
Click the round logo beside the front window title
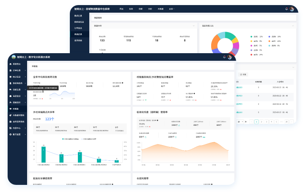[14, 57]
